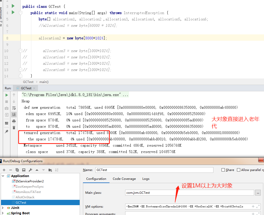
Task: Expand the Spring Boot tree node
Action: (x=3, y=213)
